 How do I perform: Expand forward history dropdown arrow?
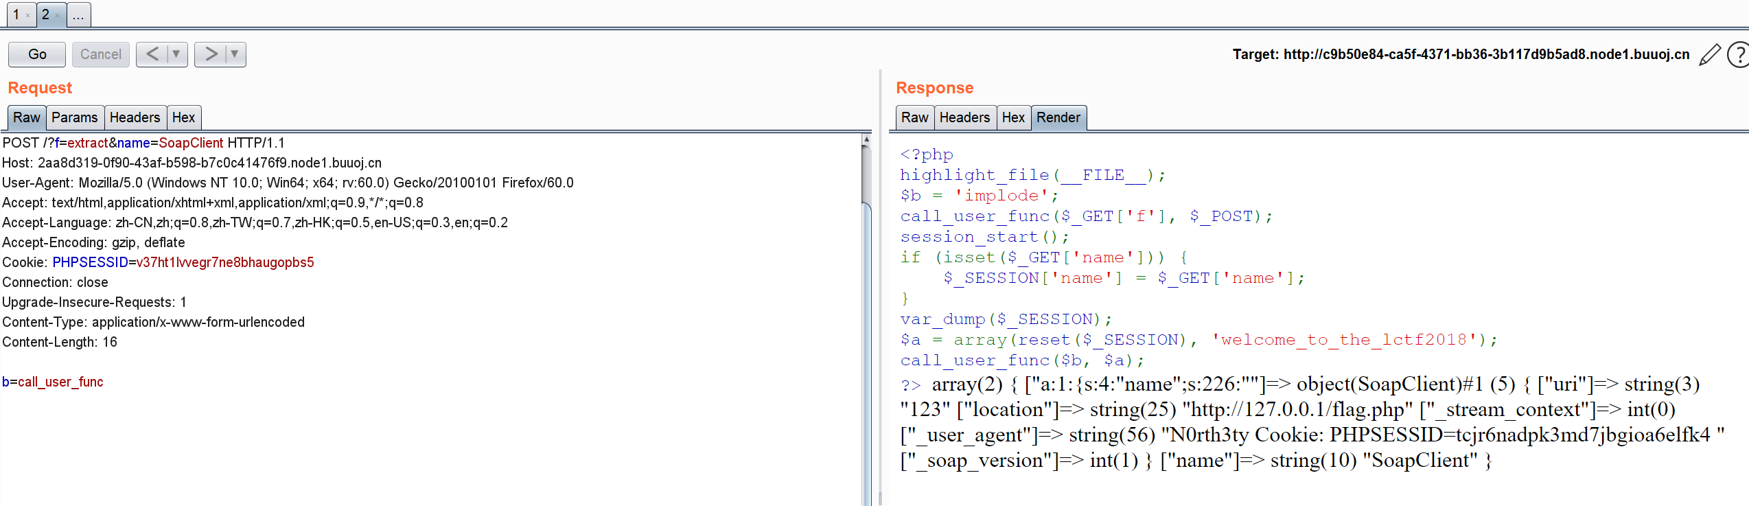(235, 54)
